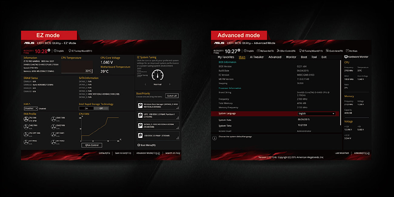Select SATA6G_5 WDC boot entry disk icon
The width and height of the screenshot is (394, 197).
pyautogui.click(x=140, y=125)
